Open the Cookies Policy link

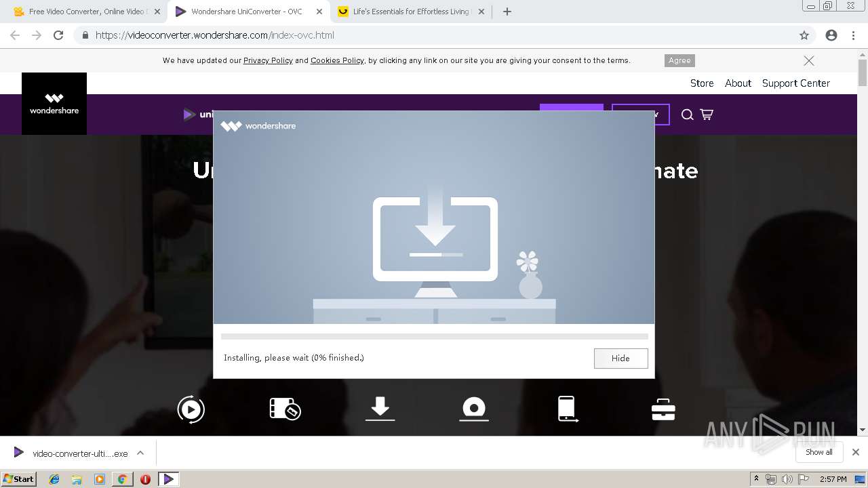click(x=337, y=60)
